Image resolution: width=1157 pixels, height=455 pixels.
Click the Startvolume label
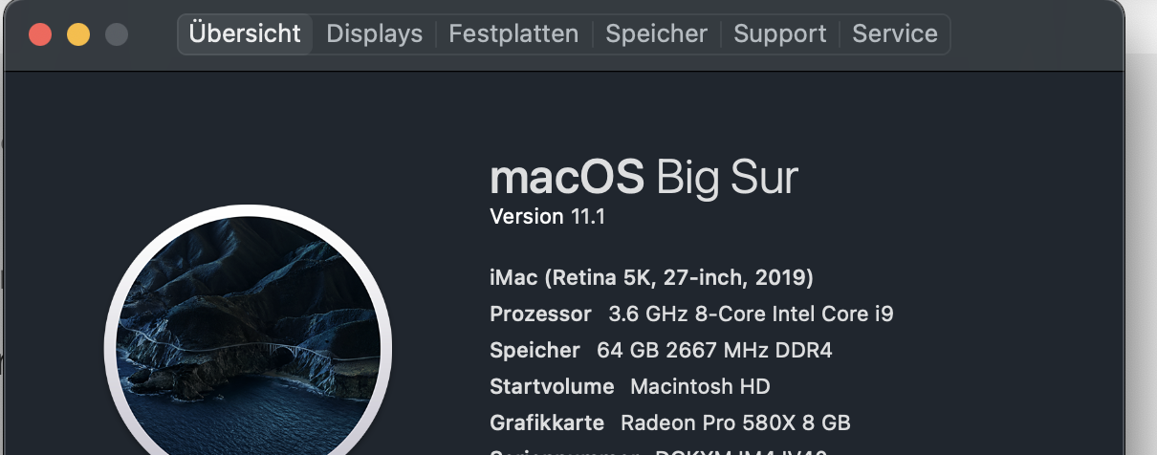coord(552,387)
